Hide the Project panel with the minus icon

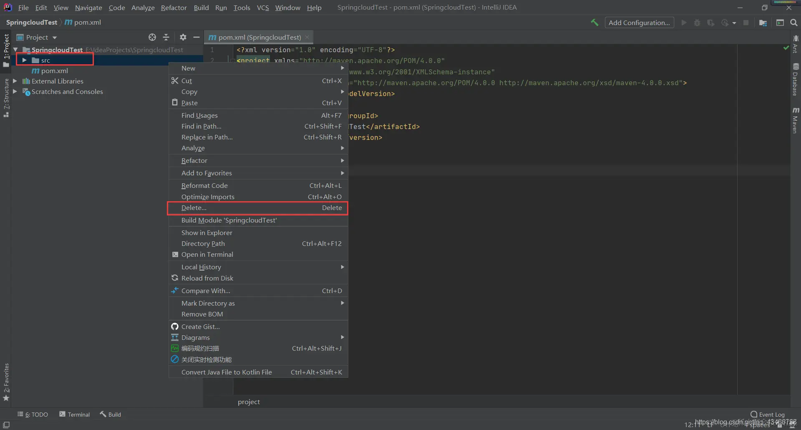pos(196,37)
